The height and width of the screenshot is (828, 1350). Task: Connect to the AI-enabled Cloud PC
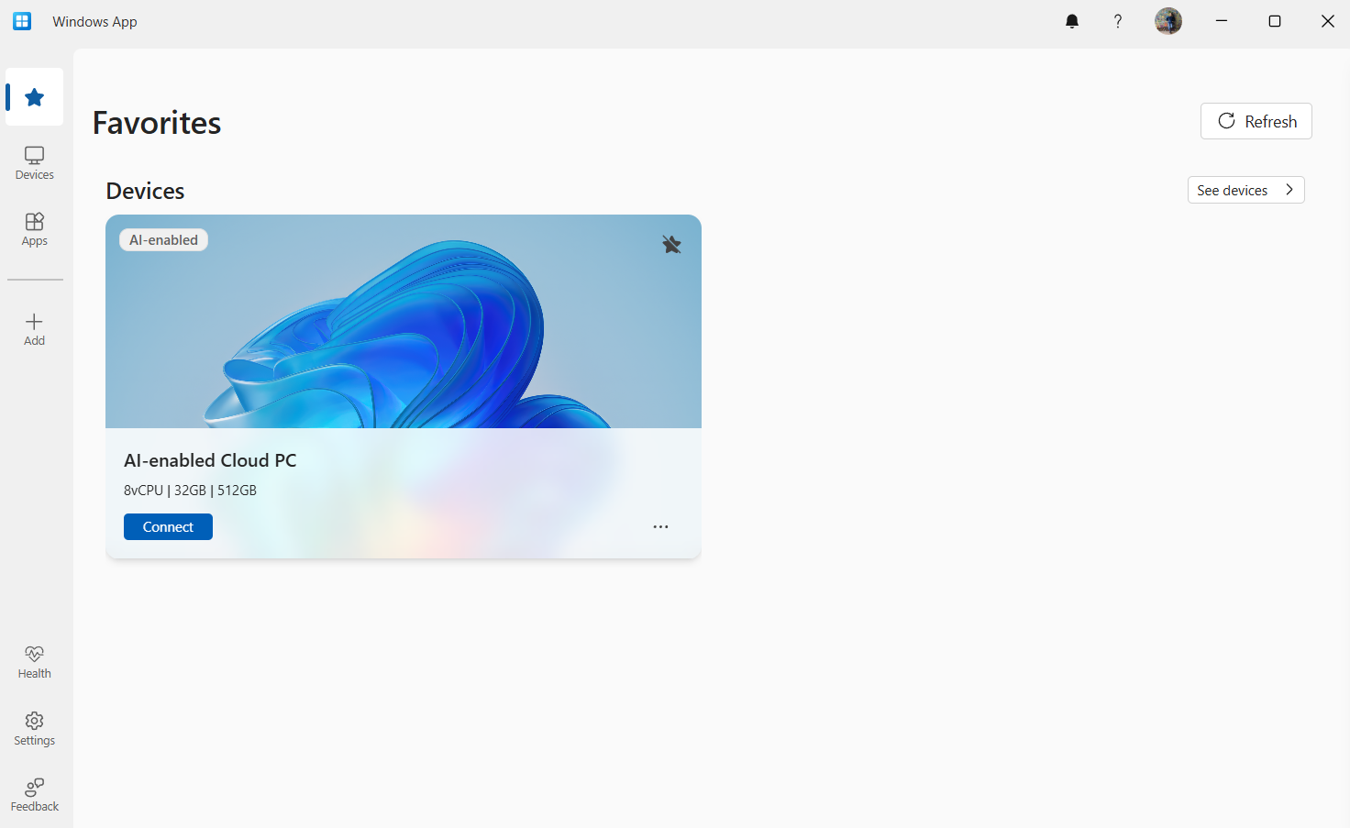point(168,526)
